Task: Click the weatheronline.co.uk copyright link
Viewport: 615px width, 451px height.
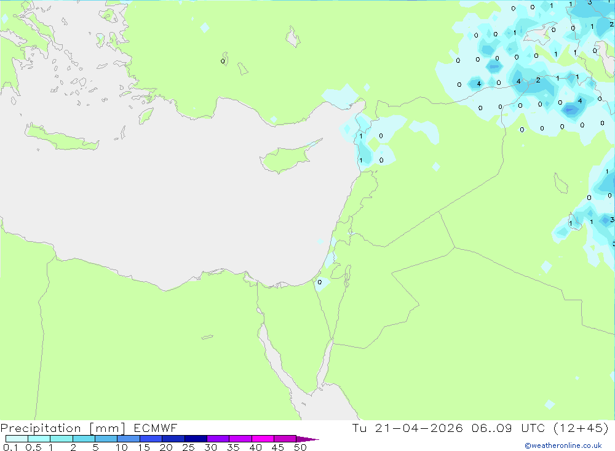Action: coord(563,445)
